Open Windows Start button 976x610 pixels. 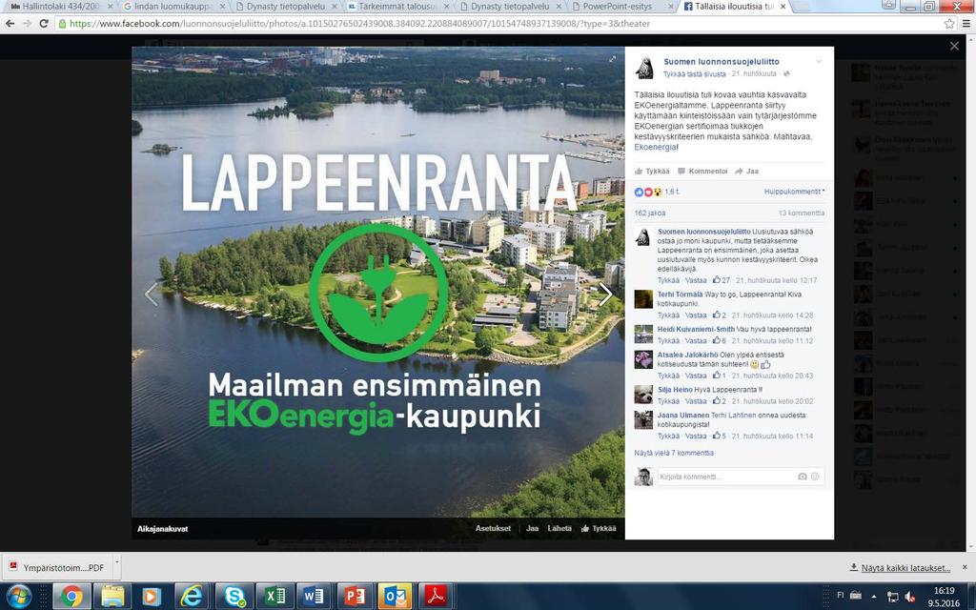[18, 597]
